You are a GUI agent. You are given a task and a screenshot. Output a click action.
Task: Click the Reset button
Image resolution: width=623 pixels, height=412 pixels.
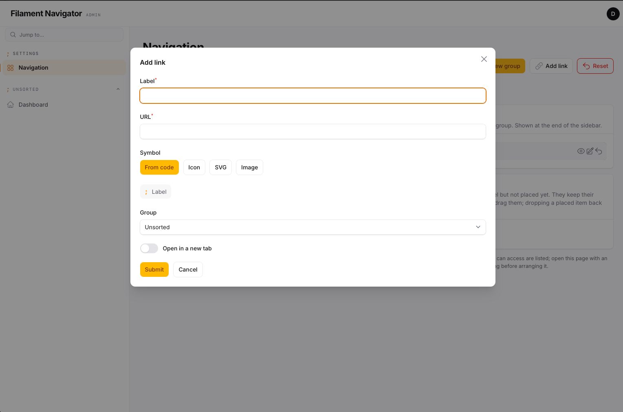click(x=595, y=66)
